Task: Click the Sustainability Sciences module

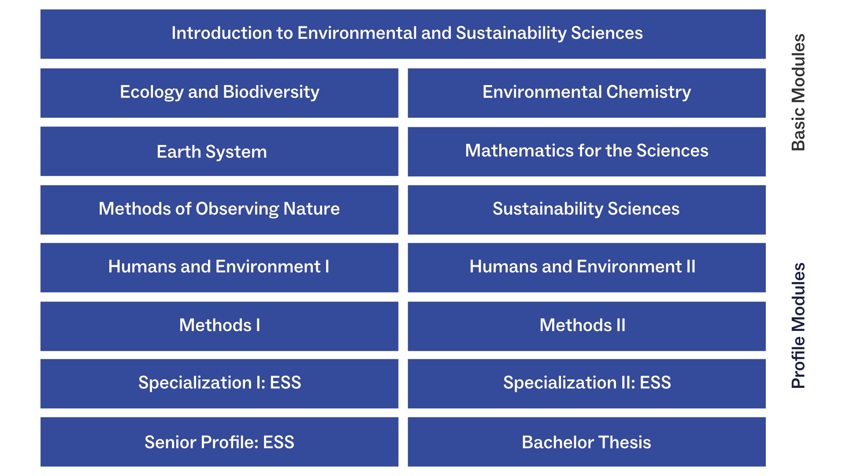Action: click(586, 210)
